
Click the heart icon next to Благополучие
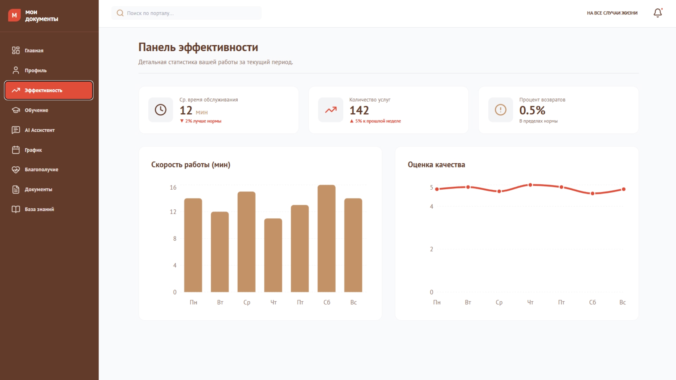pyautogui.click(x=16, y=170)
